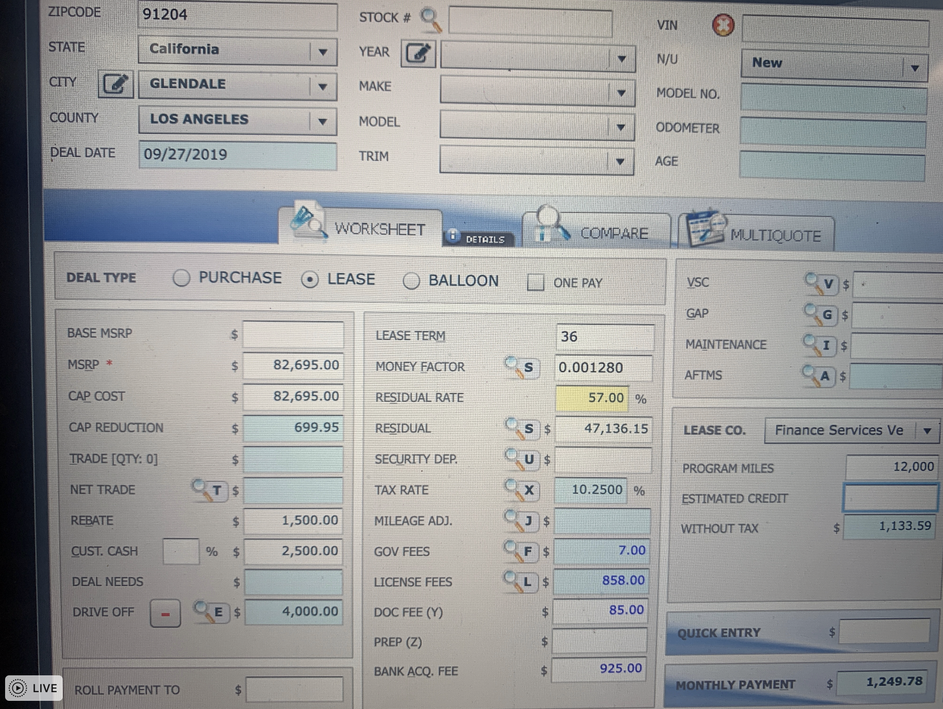Click the City edit pencil icon

tap(115, 84)
